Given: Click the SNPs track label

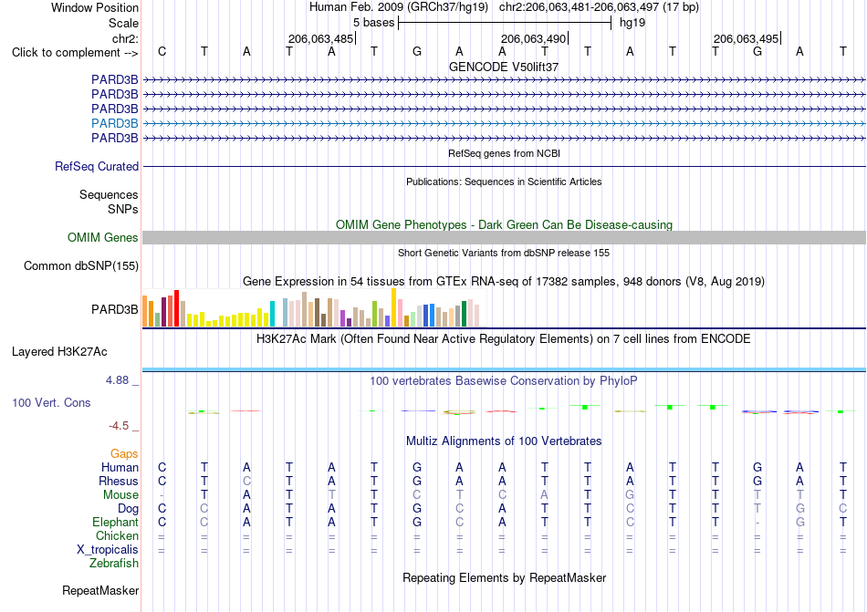Looking at the screenshot, I should [123, 210].
